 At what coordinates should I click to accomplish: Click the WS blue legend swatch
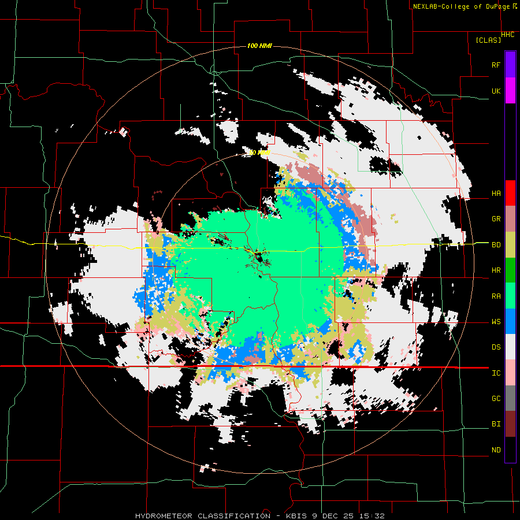click(510, 321)
